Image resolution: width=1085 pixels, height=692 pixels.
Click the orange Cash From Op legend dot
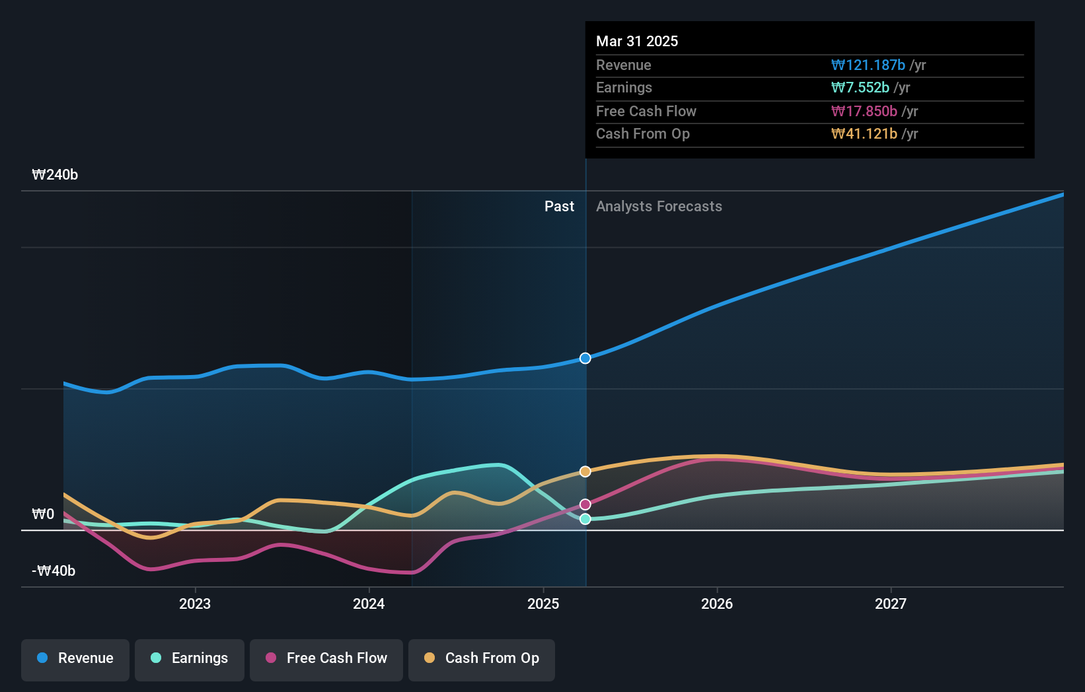[430, 658]
